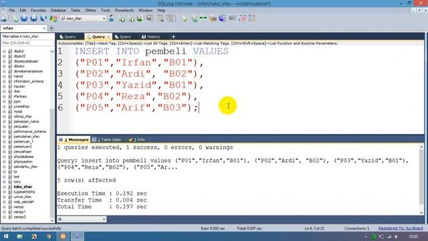Expand the information_schema database node
This screenshot has width=428, height=241.
pos(4,81)
